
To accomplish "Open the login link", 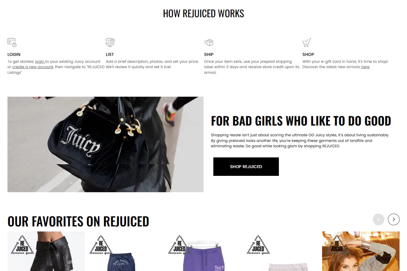I will coord(39,61).
